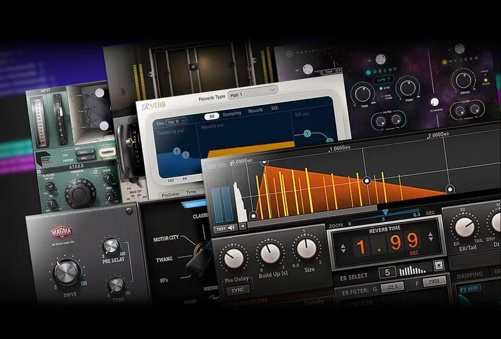The height and width of the screenshot is (339, 501).
Task: Open the mic TYPE dropdown in Abbey Road Chambers
Action: coord(85,152)
